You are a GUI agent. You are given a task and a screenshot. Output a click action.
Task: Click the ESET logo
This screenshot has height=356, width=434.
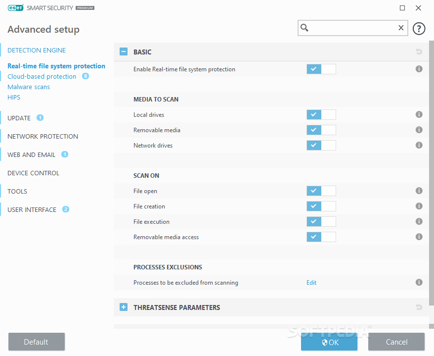(16, 7)
